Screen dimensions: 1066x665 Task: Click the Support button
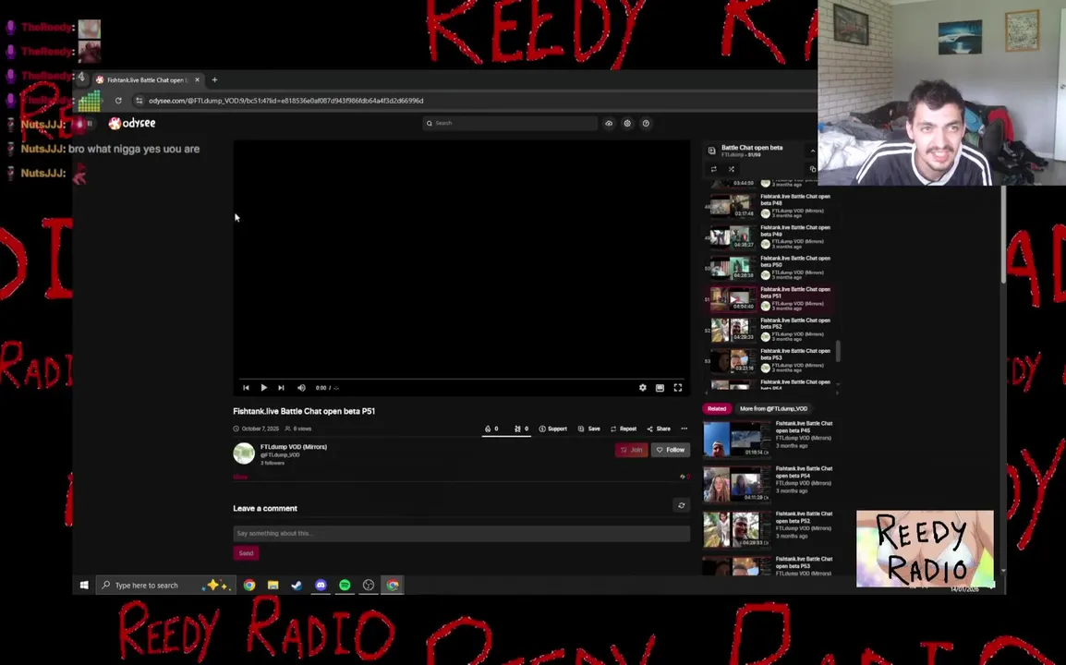coord(552,429)
